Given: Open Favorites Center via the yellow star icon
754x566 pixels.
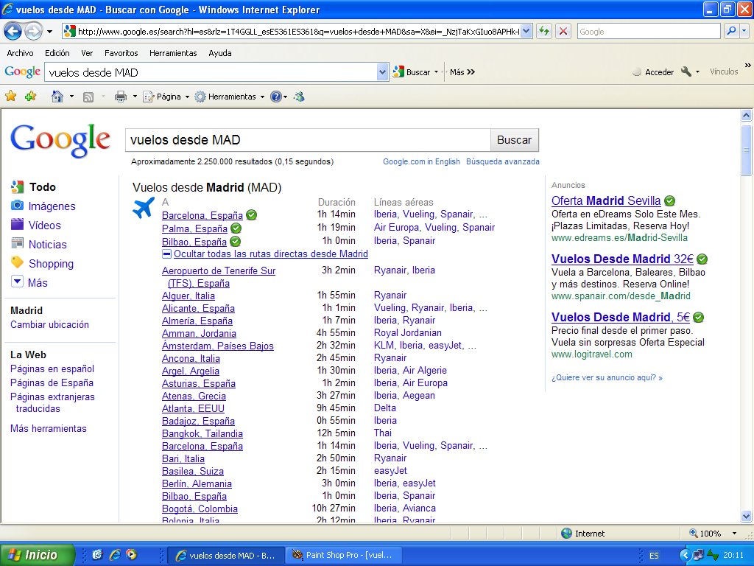Looking at the screenshot, I should [11, 97].
